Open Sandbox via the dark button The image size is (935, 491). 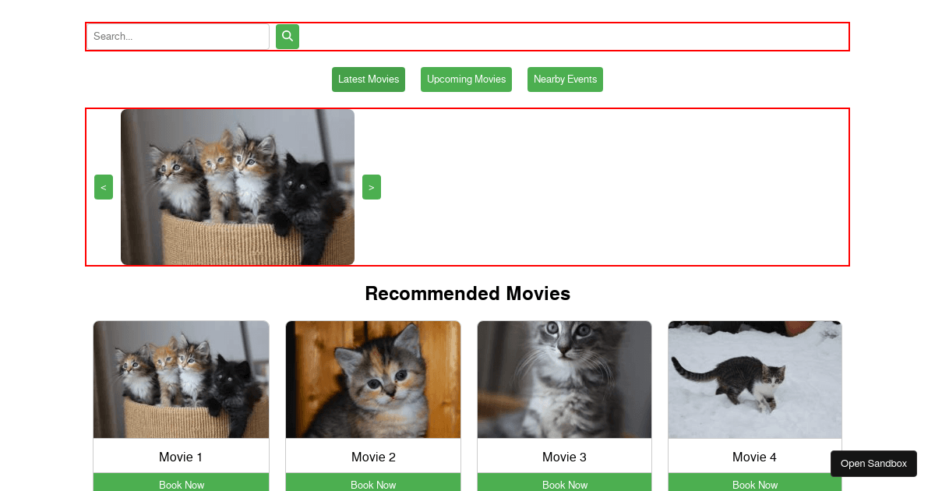point(873,464)
